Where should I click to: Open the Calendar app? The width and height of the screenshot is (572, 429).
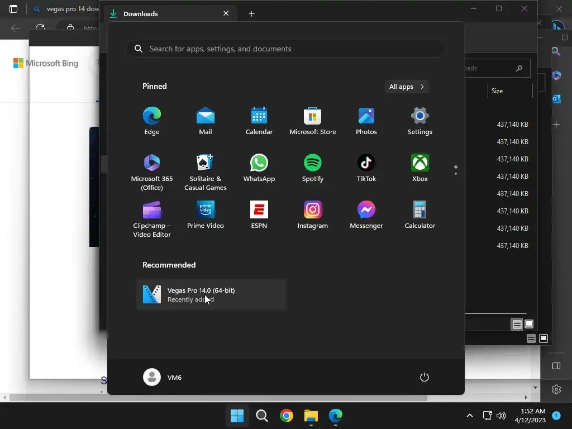tap(259, 121)
